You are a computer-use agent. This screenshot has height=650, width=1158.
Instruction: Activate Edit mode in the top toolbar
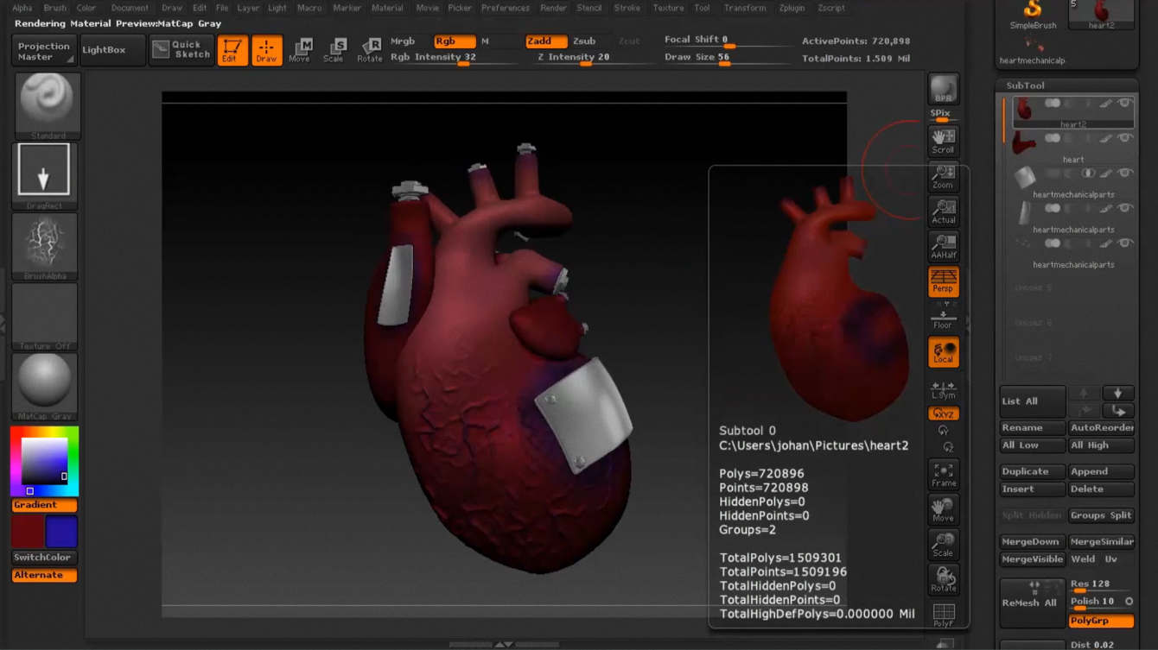232,50
